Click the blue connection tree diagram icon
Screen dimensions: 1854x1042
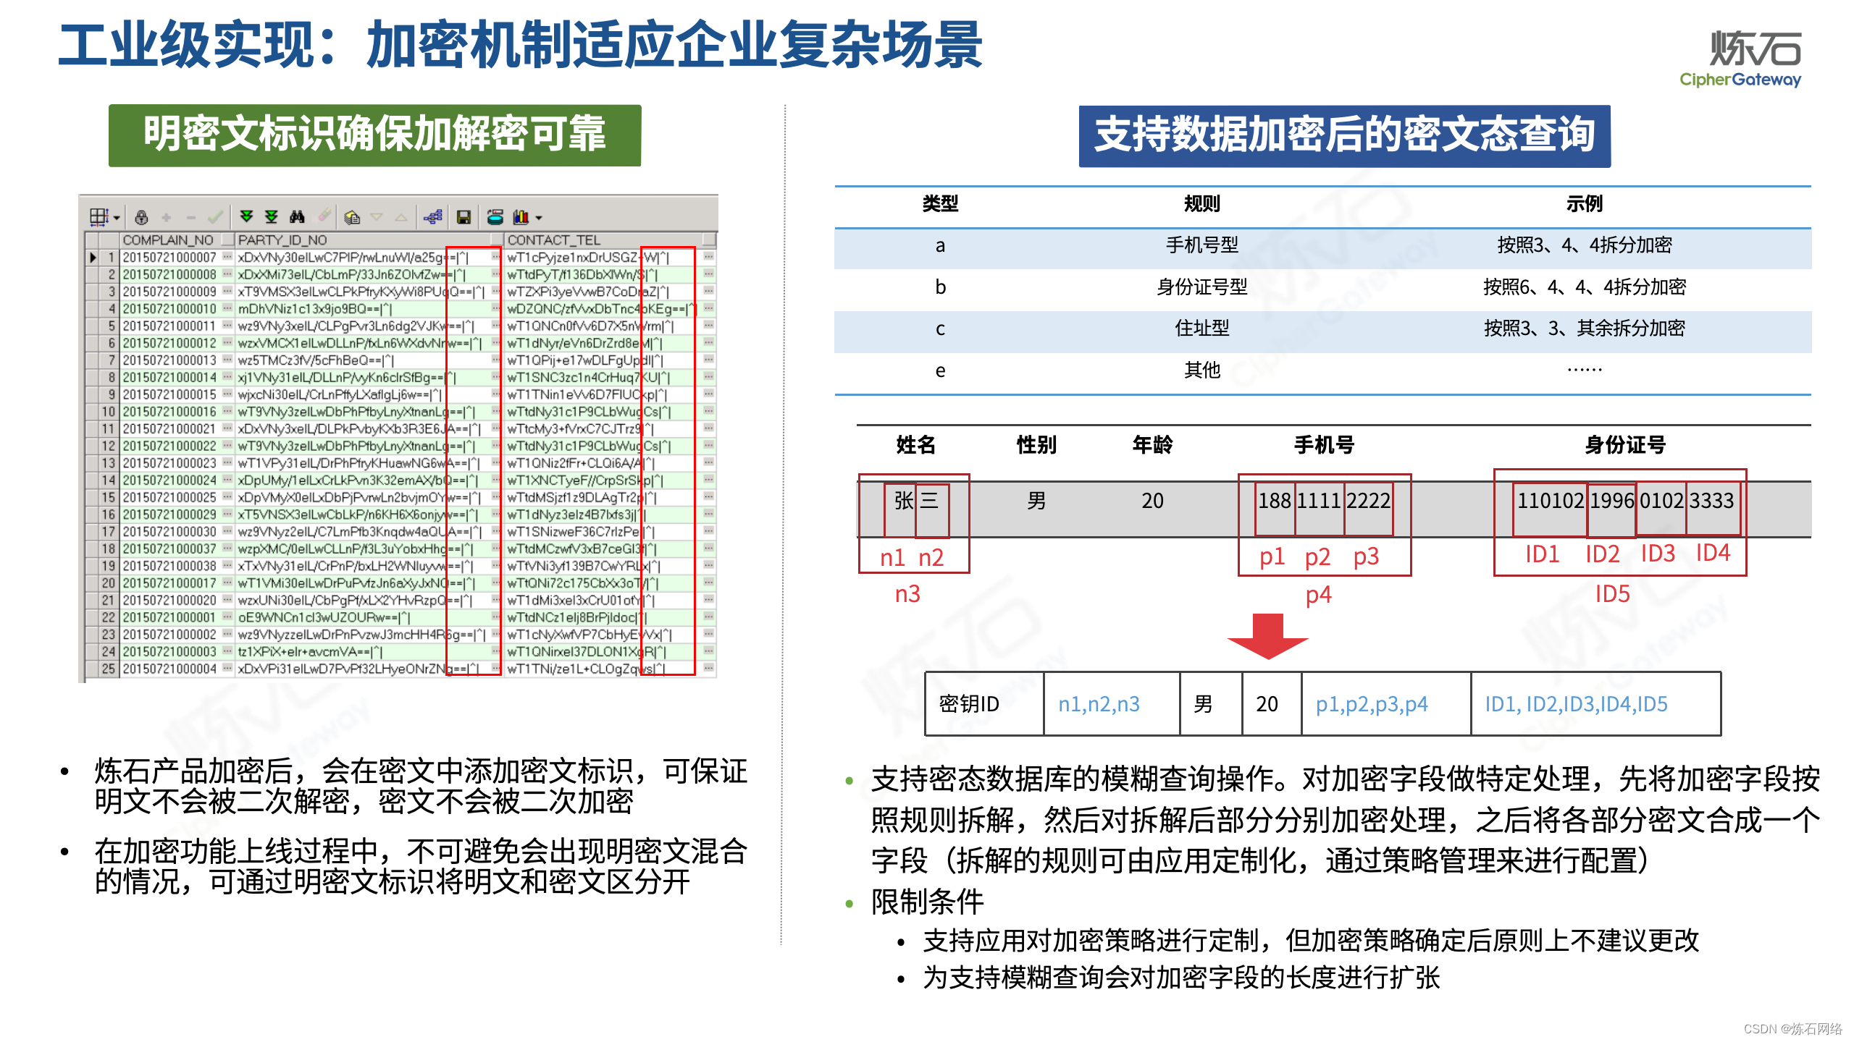coord(433,217)
